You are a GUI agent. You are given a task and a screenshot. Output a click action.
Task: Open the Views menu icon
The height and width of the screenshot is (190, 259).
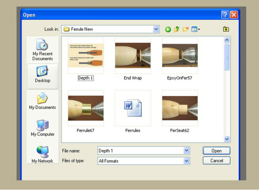[195, 29]
